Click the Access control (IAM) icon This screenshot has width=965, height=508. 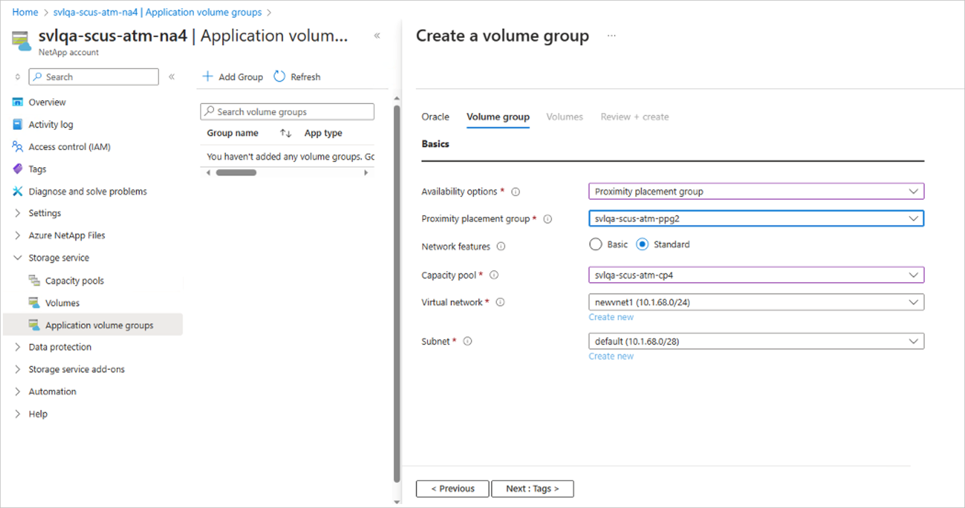(x=18, y=146)
